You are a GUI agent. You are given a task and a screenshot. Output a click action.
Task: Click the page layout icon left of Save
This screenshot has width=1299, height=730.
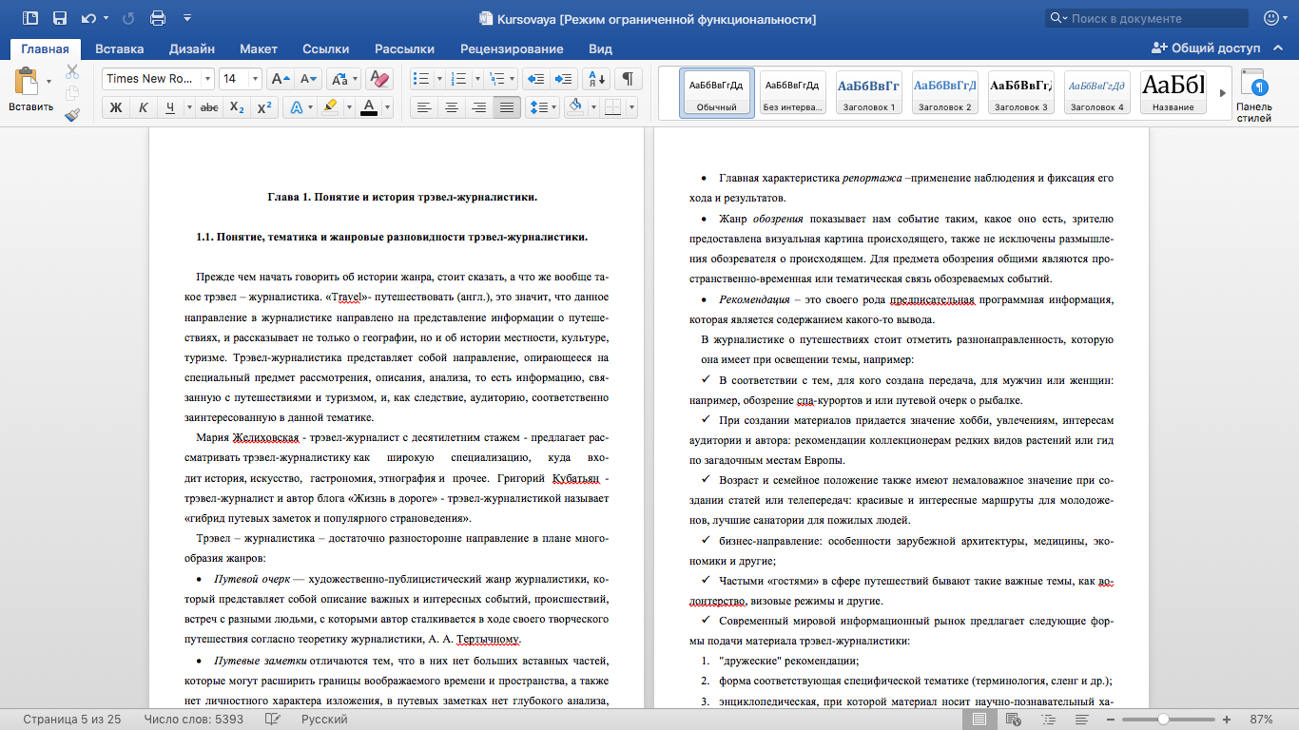coord(30,18)
